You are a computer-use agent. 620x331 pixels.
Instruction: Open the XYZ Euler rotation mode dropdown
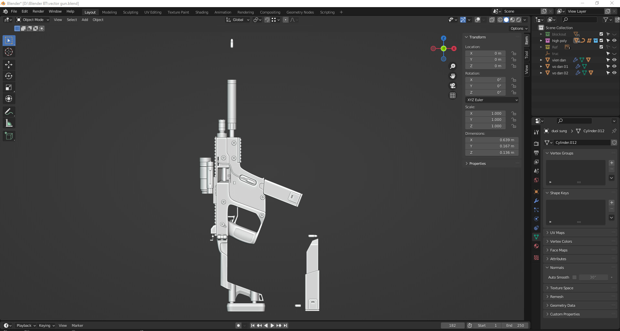[492, 100]
